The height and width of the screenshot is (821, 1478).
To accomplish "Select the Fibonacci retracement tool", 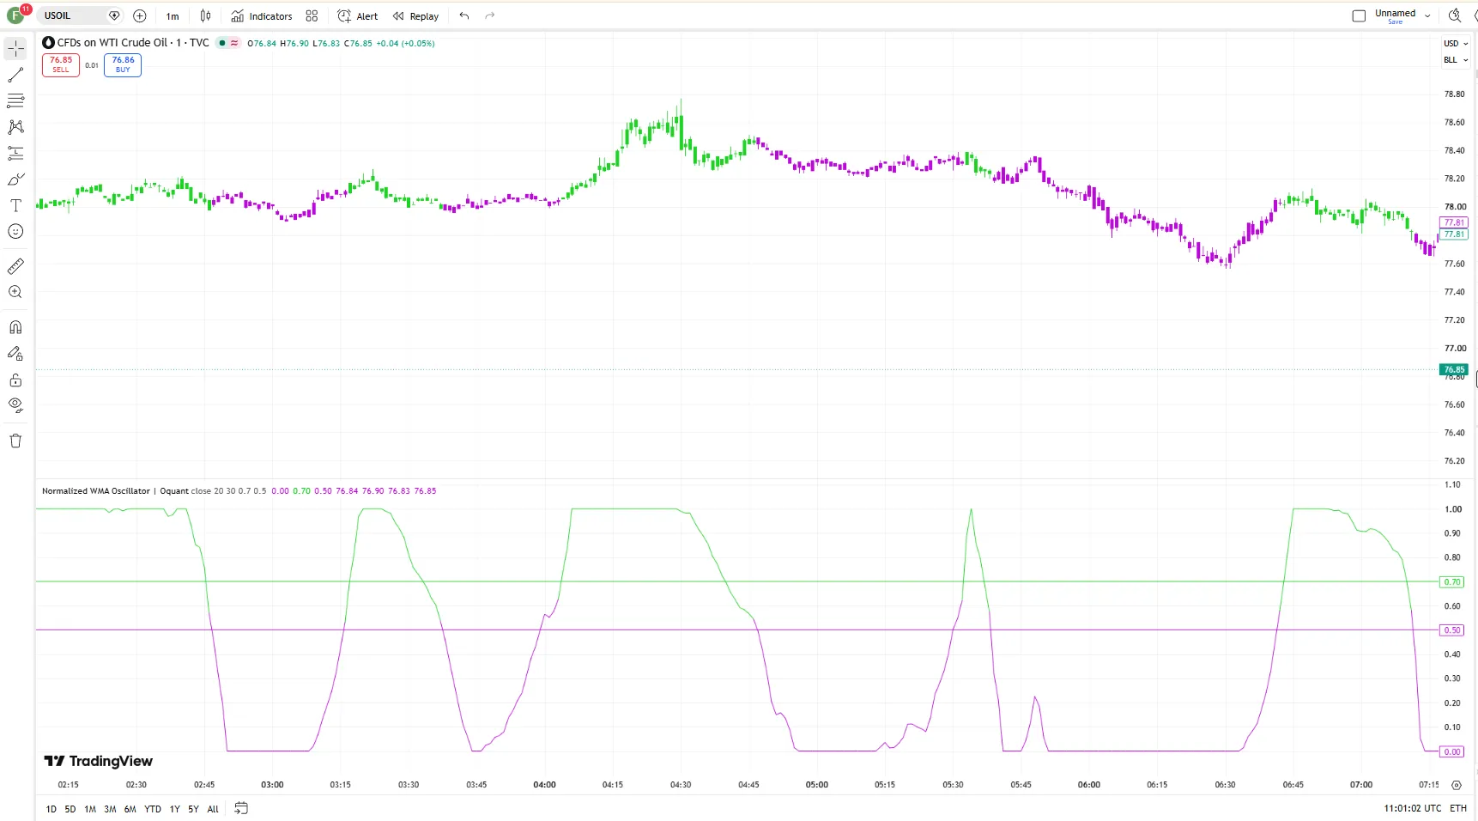I will click(15, 101).
